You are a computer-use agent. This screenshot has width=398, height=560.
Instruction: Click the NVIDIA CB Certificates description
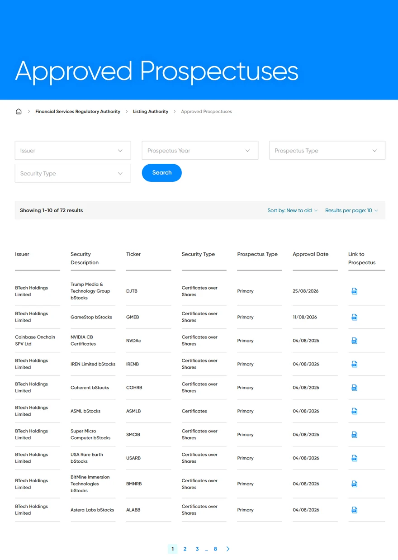click(x=83, y=341)
